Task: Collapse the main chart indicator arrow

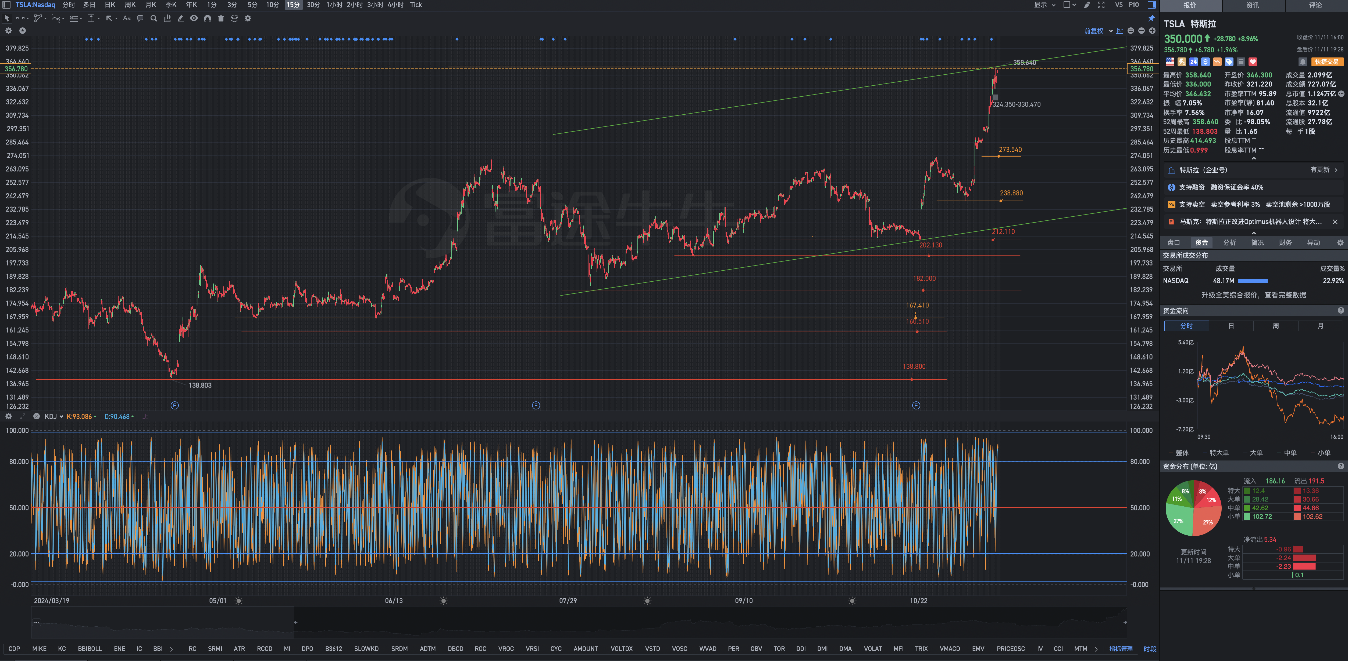Action: coord(23,31)
